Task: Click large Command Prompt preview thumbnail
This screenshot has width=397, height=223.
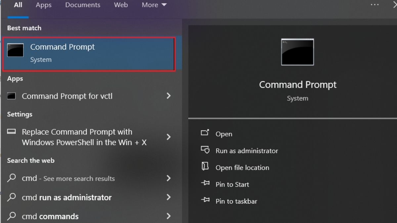Action: click(297, 52)
